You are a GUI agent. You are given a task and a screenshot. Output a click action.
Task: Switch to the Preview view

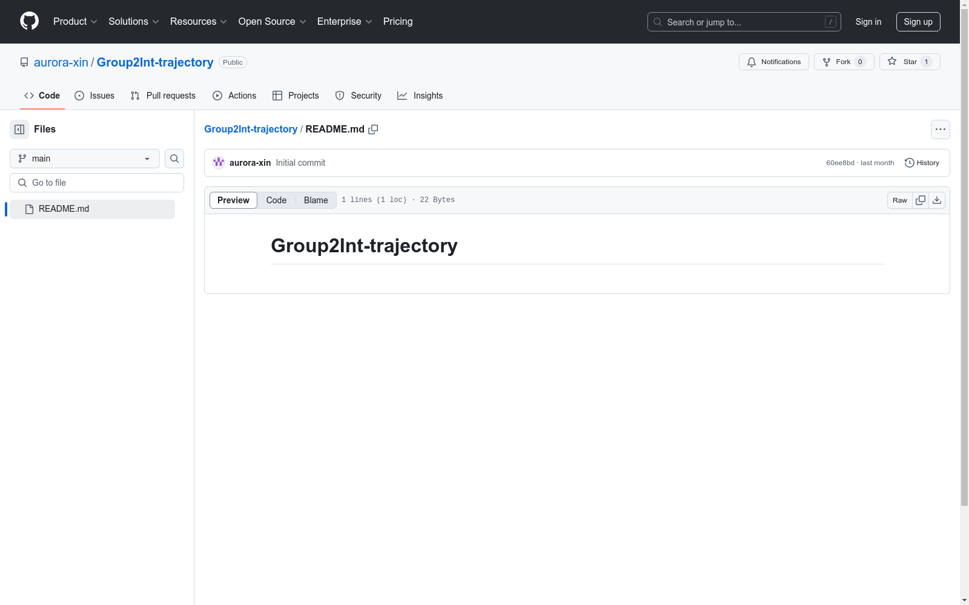(233, 200)
